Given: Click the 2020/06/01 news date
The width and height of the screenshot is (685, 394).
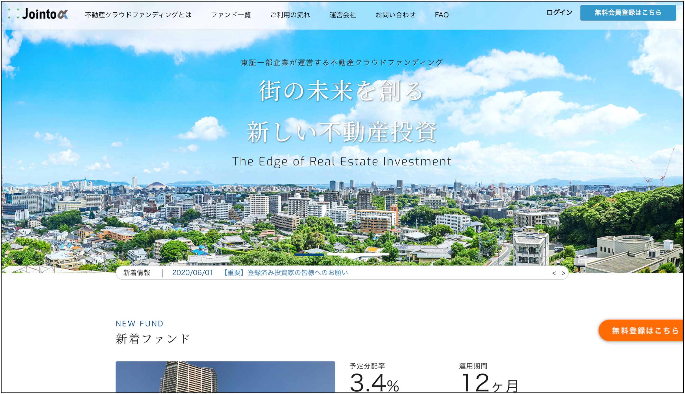Looking at the screenshot, I should point(193,273).
